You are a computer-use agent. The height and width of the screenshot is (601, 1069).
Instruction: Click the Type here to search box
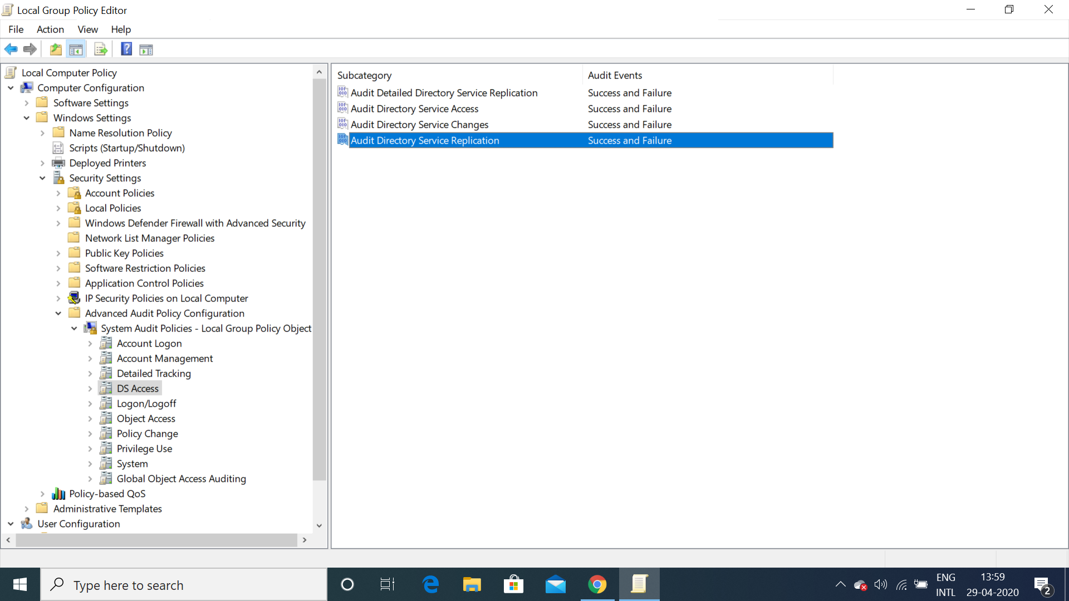pos(184,585)
